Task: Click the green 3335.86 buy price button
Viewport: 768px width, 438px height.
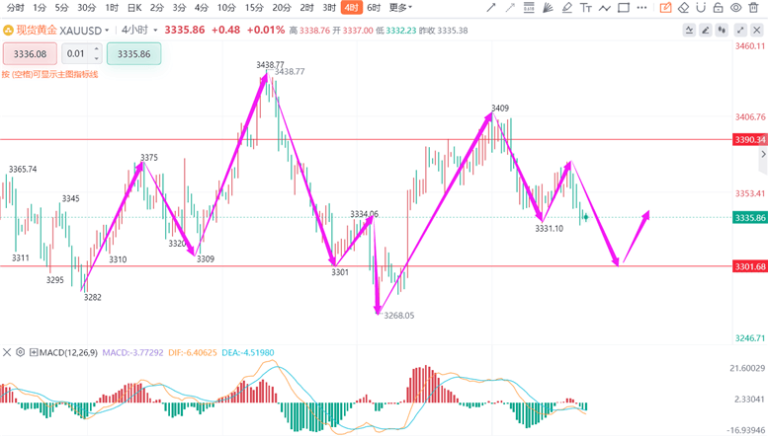Action: [x=133, y=54]
